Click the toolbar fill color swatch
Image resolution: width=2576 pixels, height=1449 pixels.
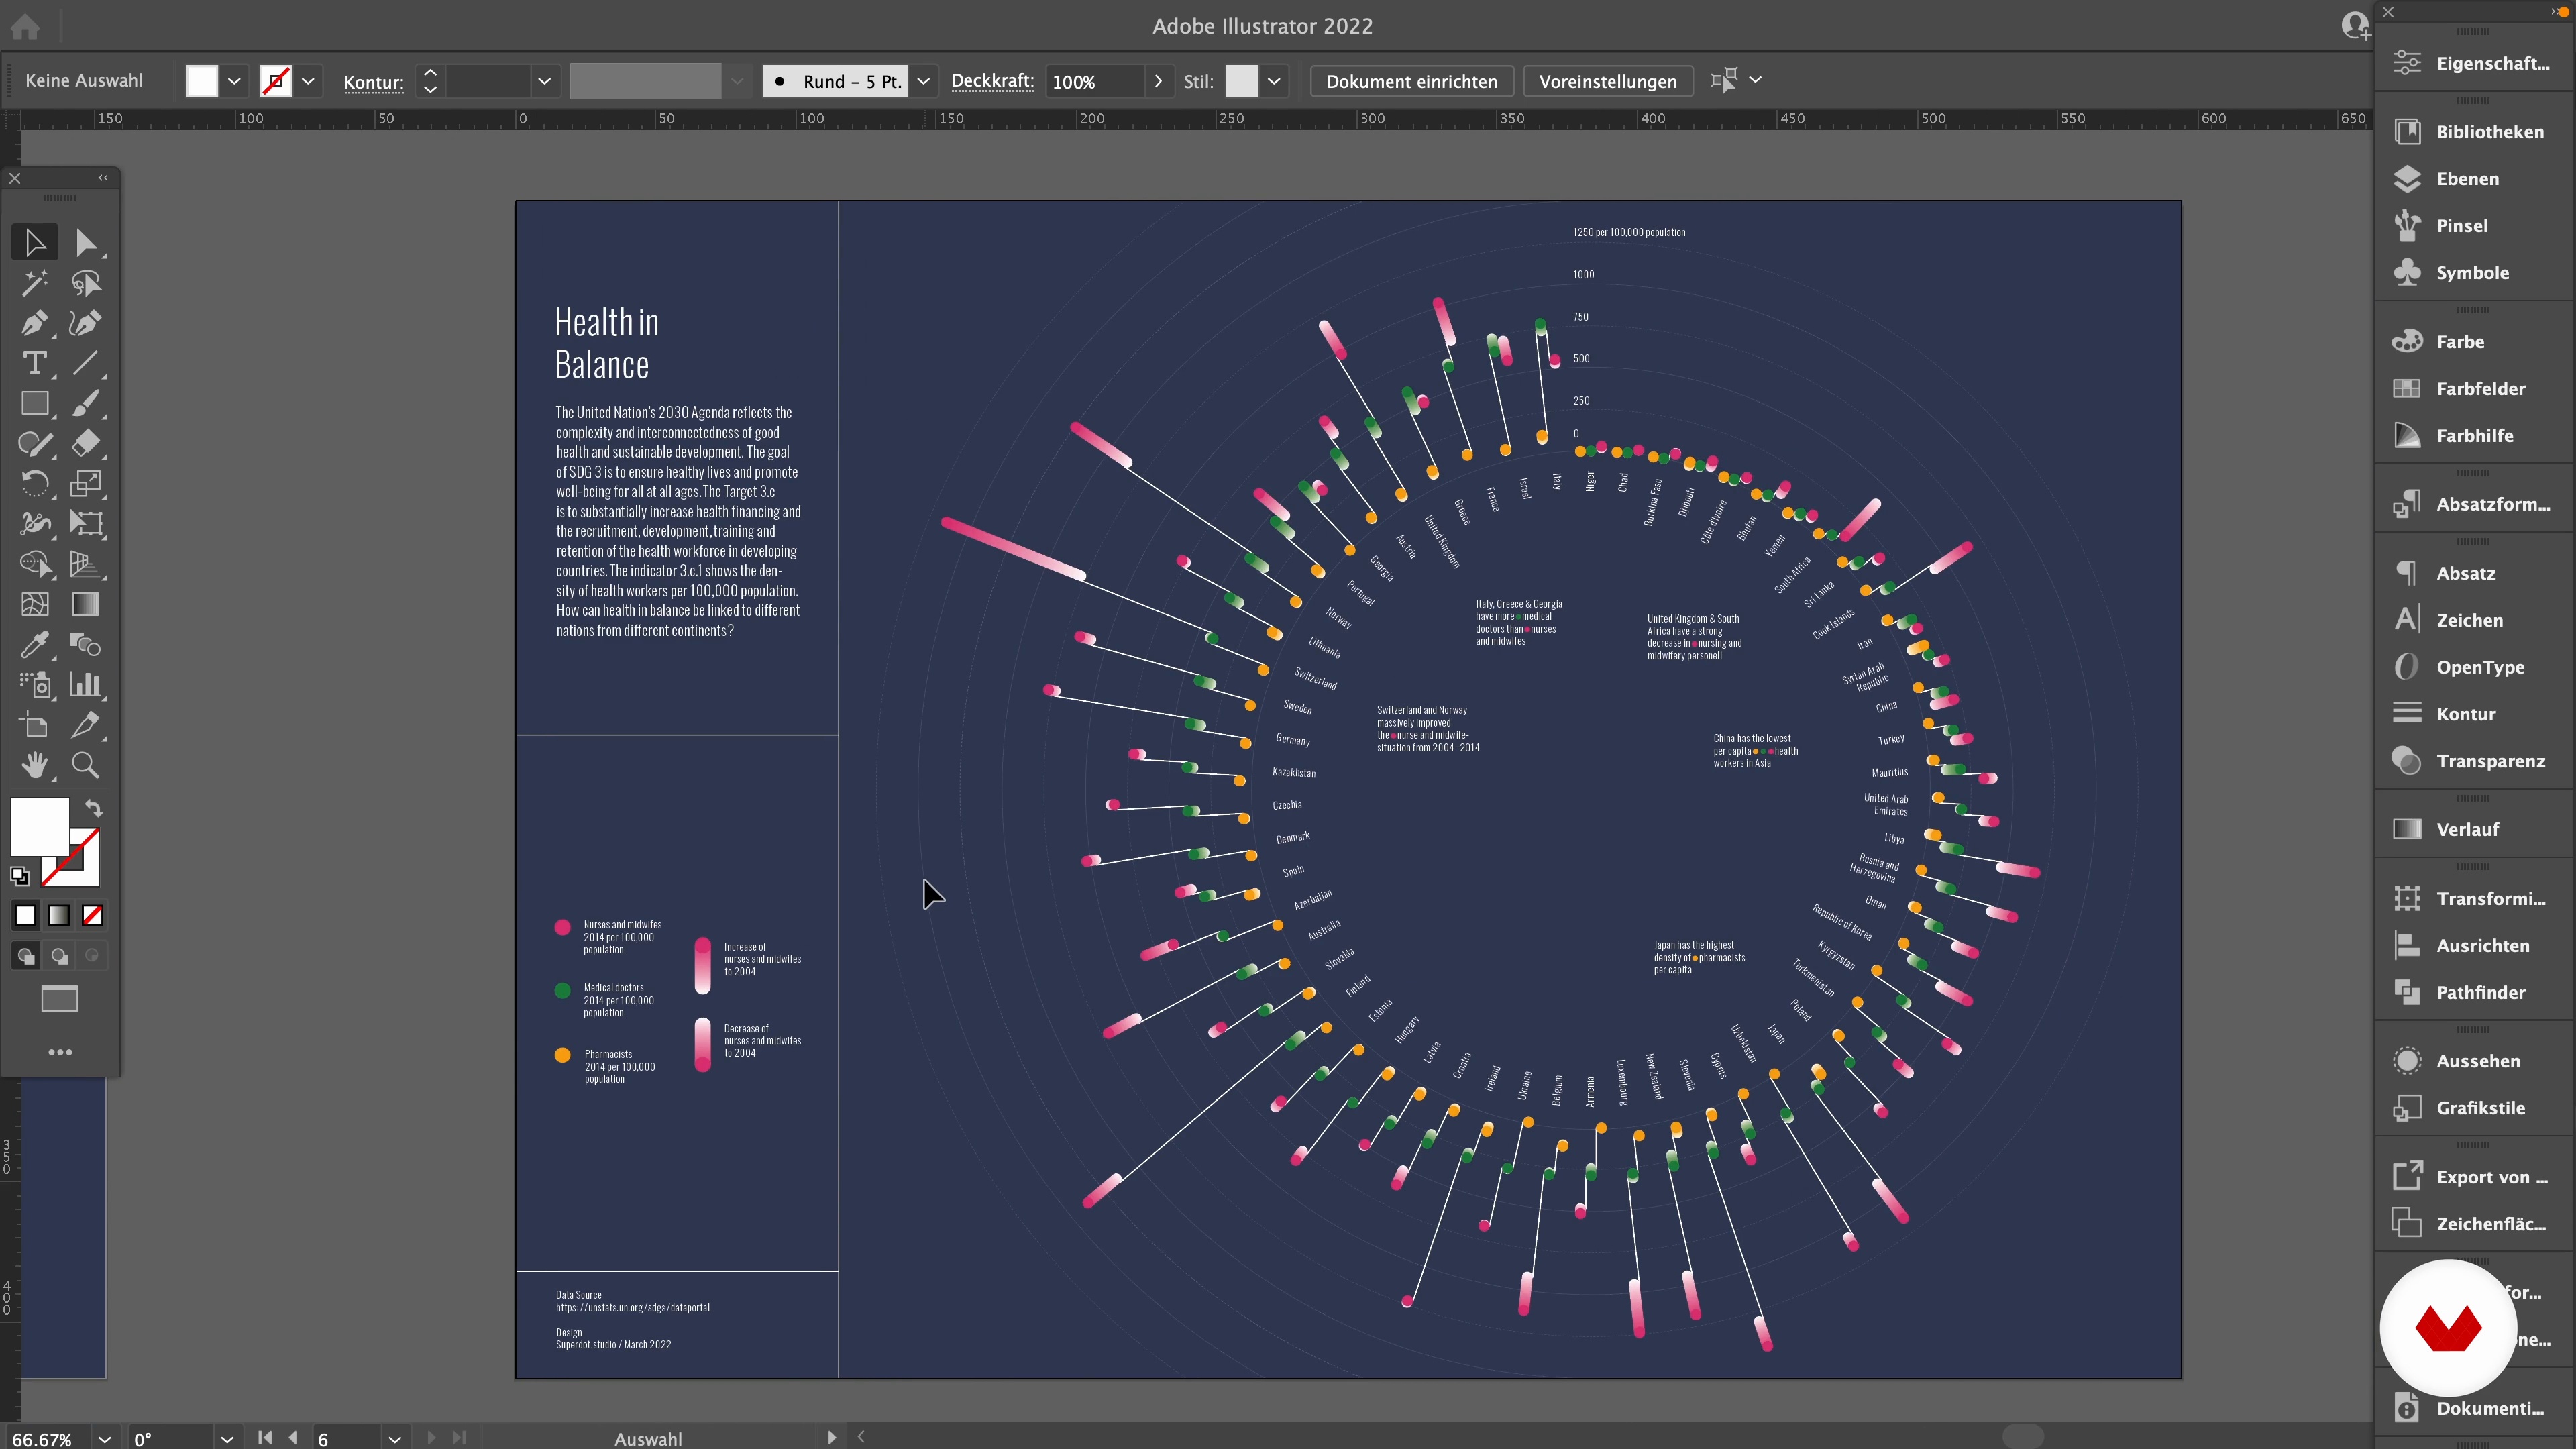click(39, 826)
